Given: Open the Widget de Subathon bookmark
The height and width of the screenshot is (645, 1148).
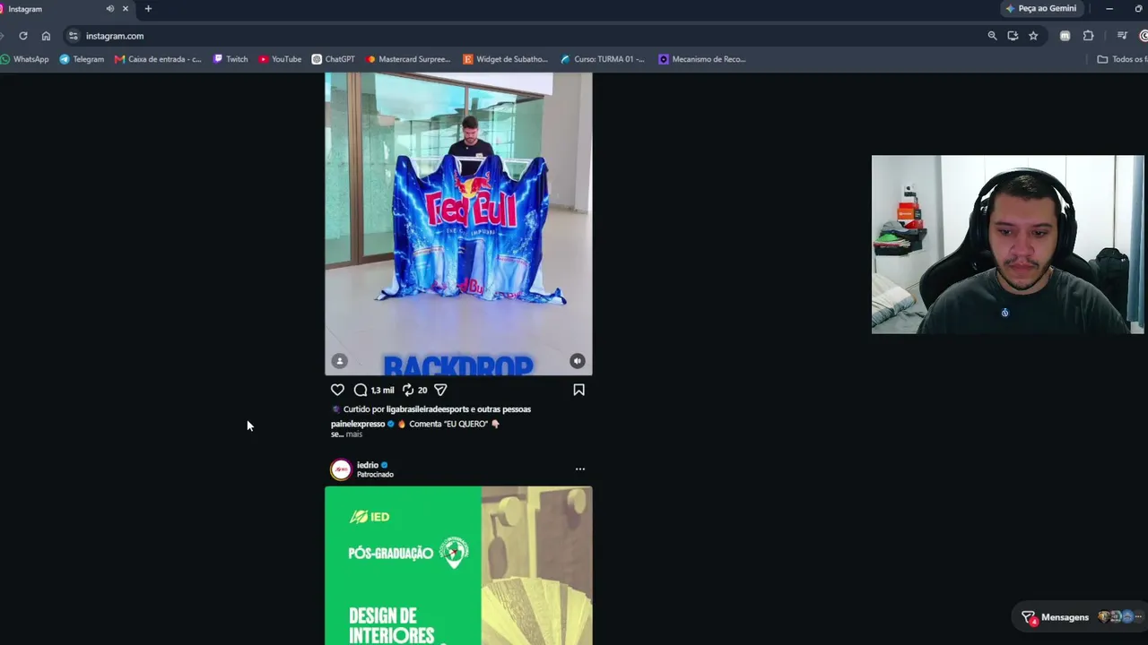Looking at the screenshot, I should [505, 59].
